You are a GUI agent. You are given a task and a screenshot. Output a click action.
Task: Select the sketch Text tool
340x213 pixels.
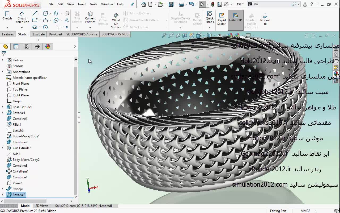pyautogui.click(x=67, y=20)
